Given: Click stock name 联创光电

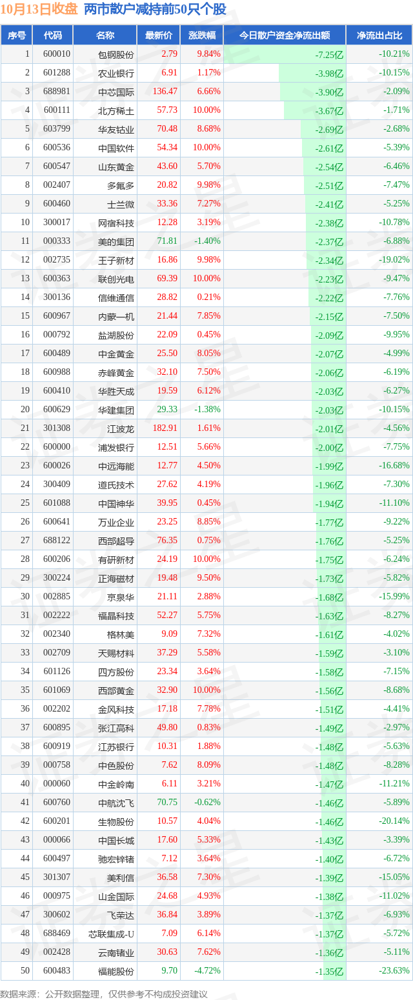Looking at the screenshot, I should point(116,279).
